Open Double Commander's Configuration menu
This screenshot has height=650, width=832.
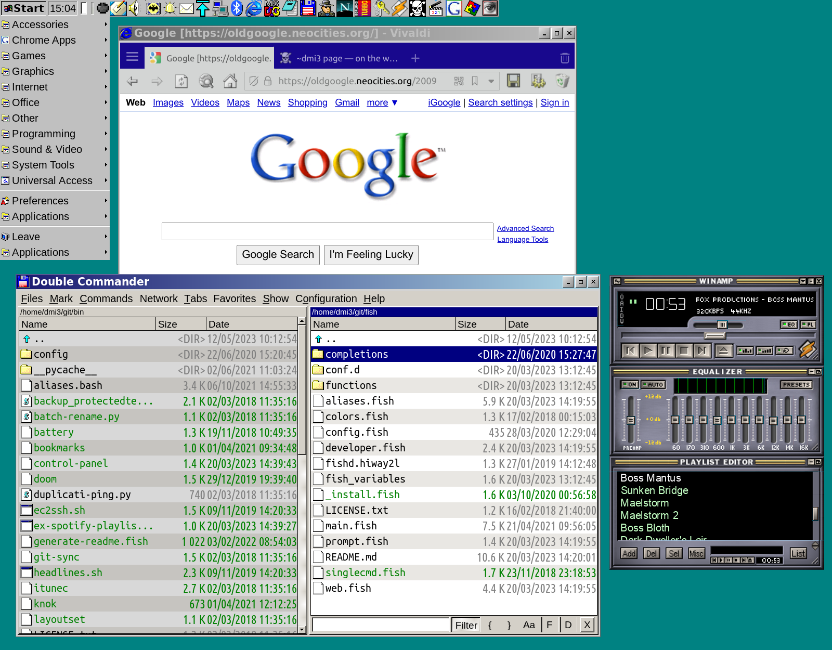click(x=326, y=298)
